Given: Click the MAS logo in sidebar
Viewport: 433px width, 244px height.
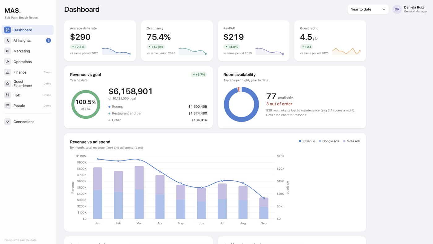Looking at the screenshot, I should click(x=13, y=11).
